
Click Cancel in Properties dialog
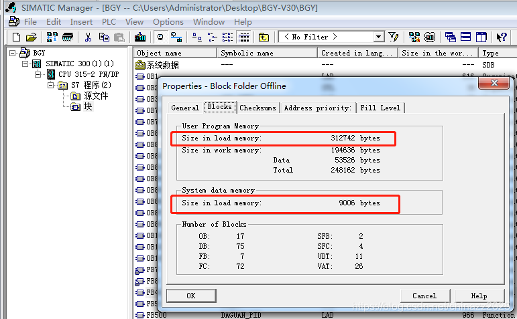(424, 296)
